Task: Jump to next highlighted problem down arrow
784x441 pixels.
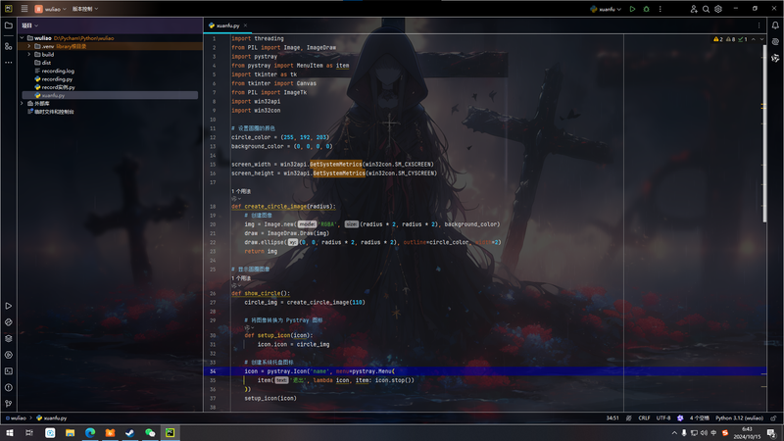Action: [x=761, y=39]
